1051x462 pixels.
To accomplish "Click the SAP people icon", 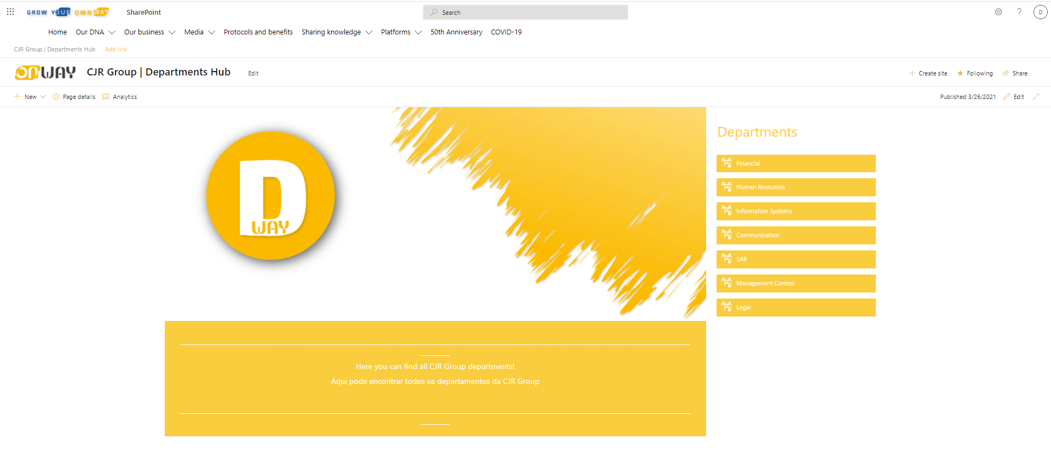I will pos(726,259).
